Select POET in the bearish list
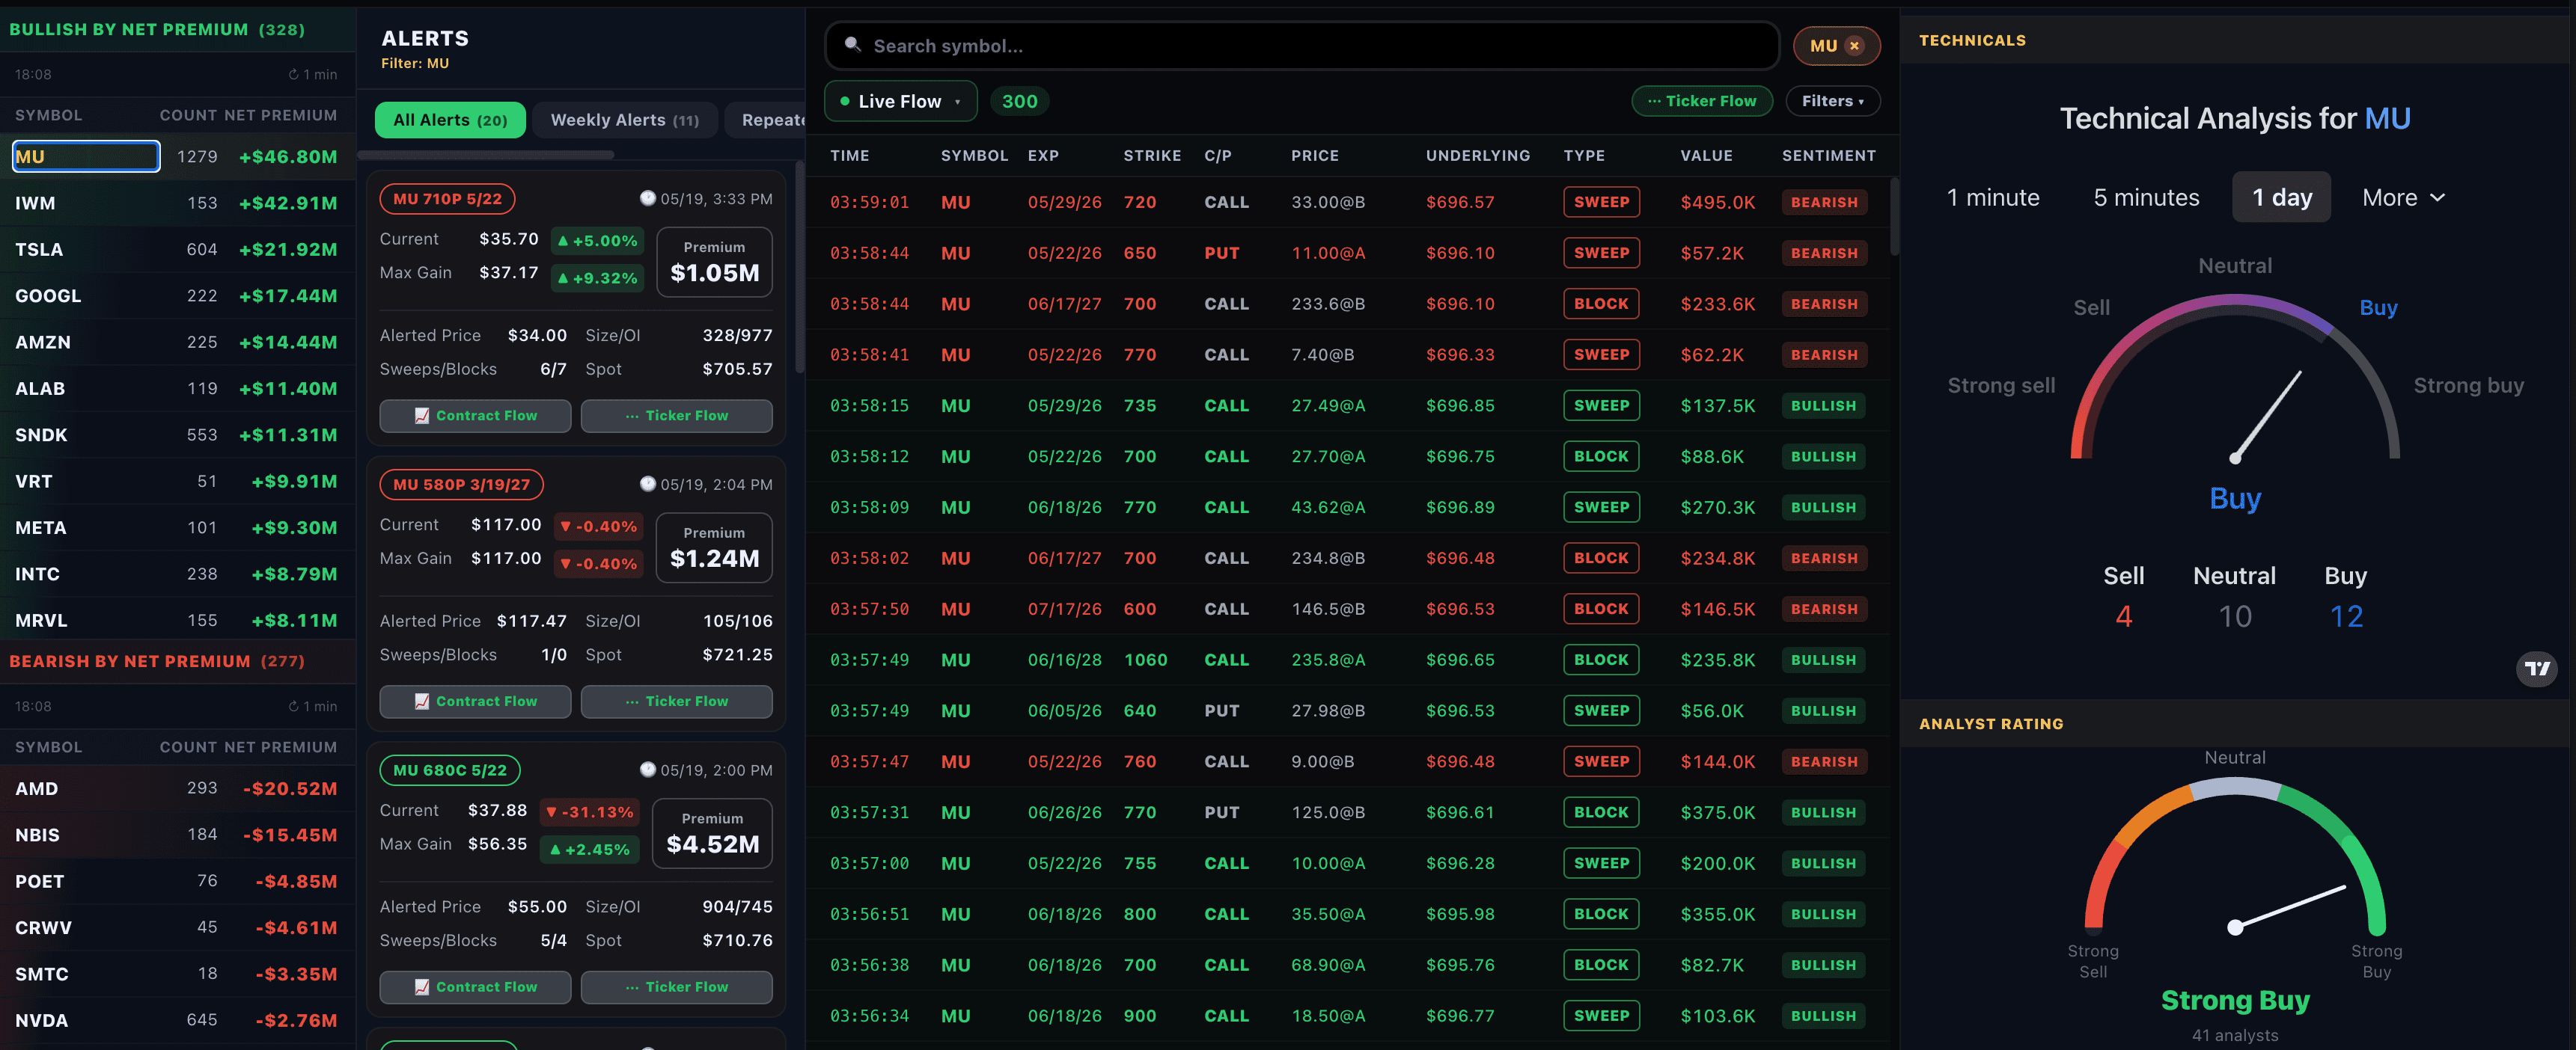Screen dimensions: 2576x1050 pos(177,881)
